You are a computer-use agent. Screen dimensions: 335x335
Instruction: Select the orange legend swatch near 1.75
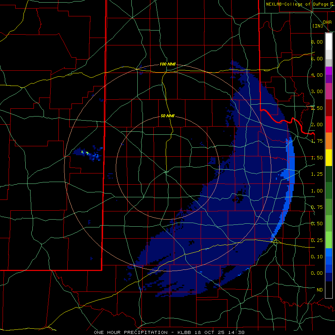pyautogui.click(x=329, y=141)
